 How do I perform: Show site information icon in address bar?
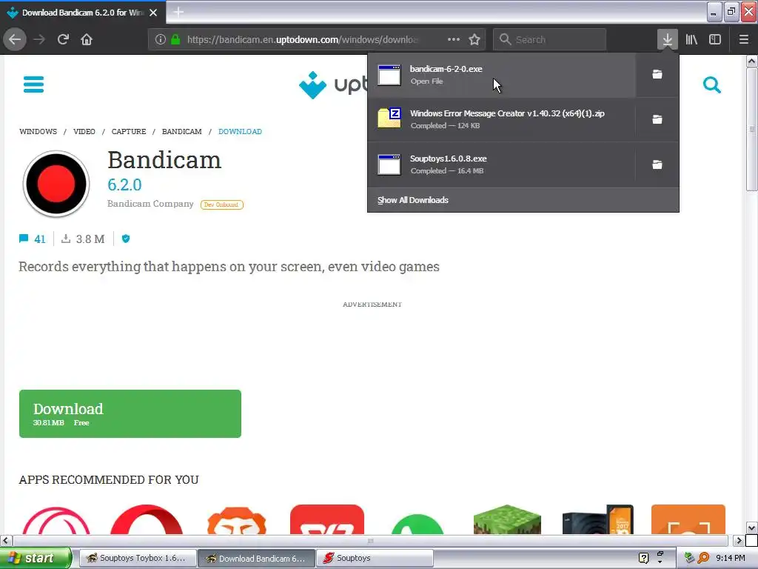click(x=160, y=39)
